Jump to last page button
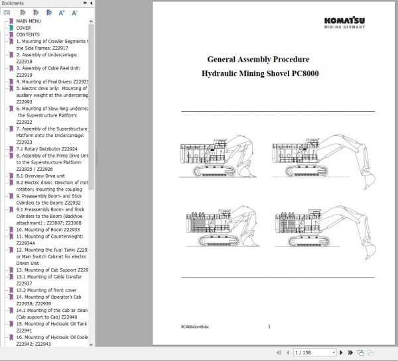Screen dimensions: 398x361 [350, 352]
